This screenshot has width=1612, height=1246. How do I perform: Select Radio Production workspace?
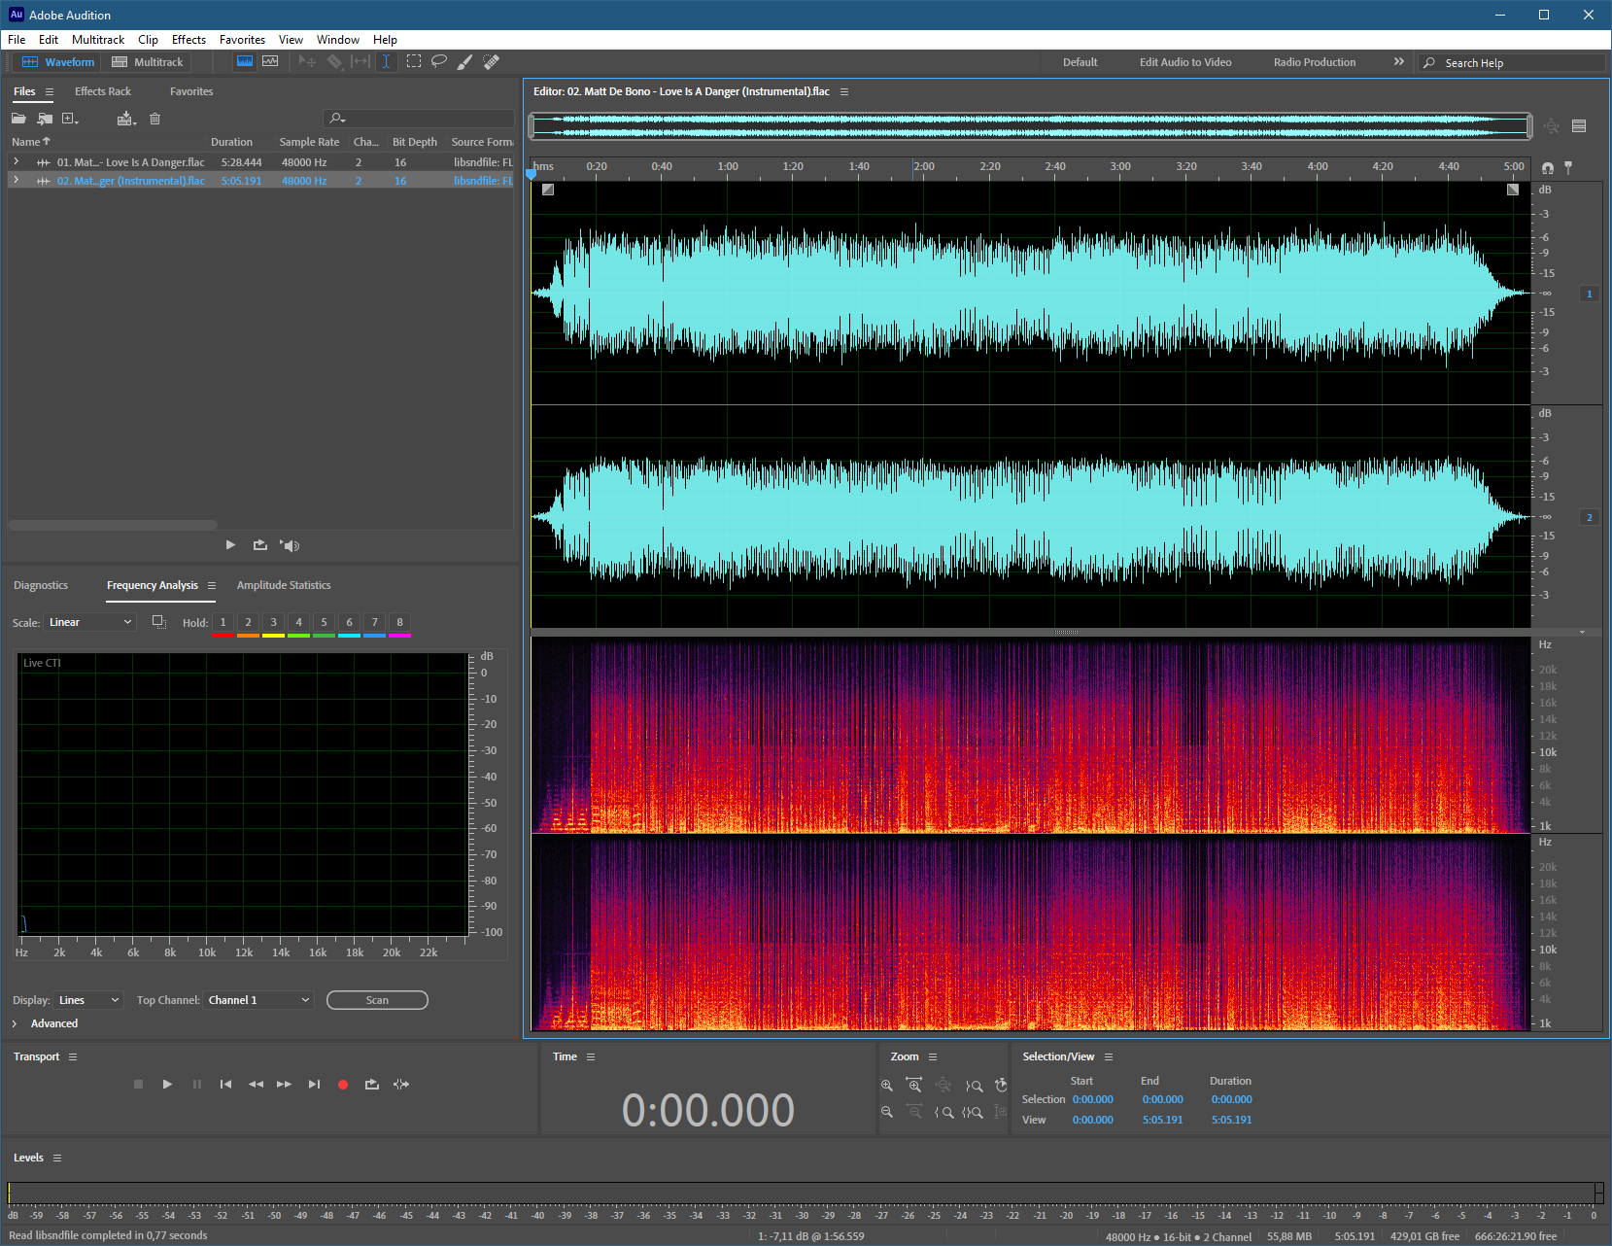1315,62
